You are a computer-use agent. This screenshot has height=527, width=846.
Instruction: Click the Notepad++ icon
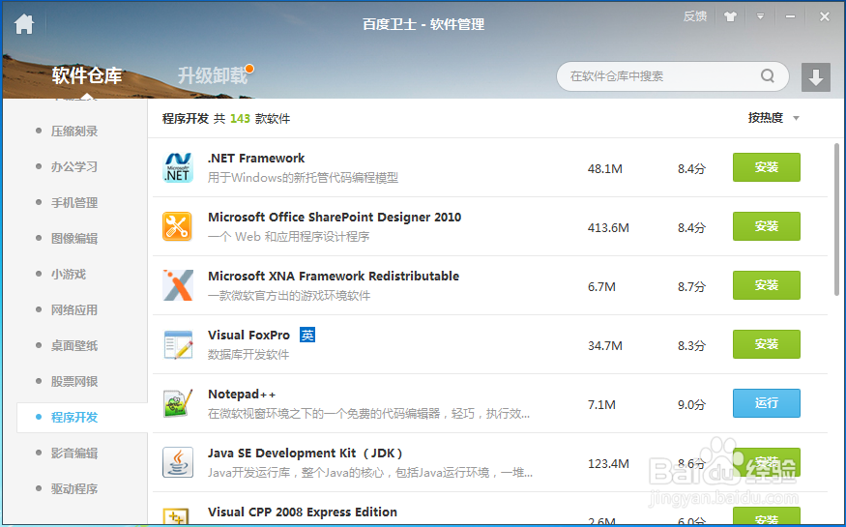[178, 403]
